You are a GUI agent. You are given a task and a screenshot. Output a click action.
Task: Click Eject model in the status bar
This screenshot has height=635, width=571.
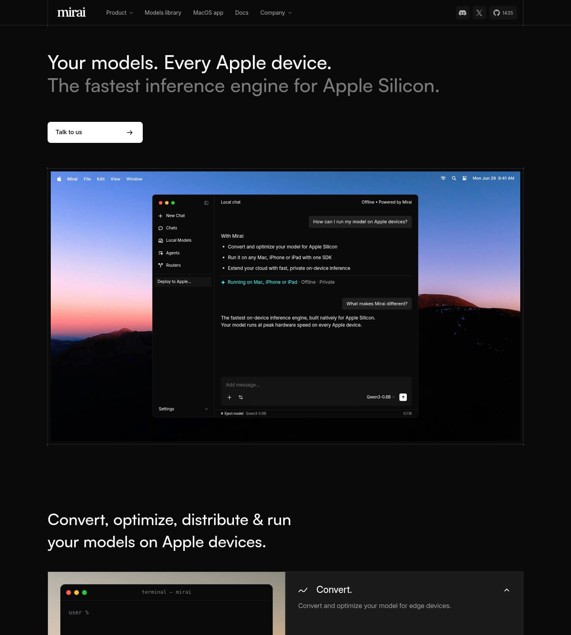coord(232,414)
